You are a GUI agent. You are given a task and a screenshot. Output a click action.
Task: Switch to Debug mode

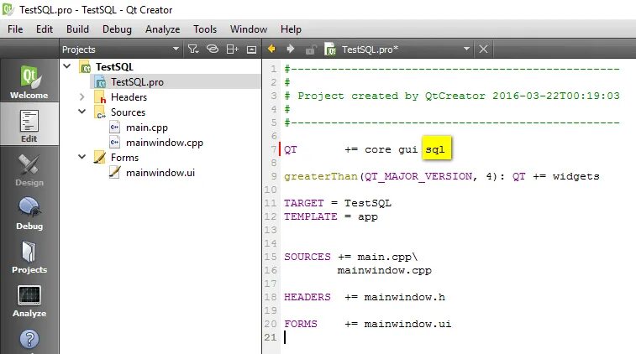coord(29,213)
